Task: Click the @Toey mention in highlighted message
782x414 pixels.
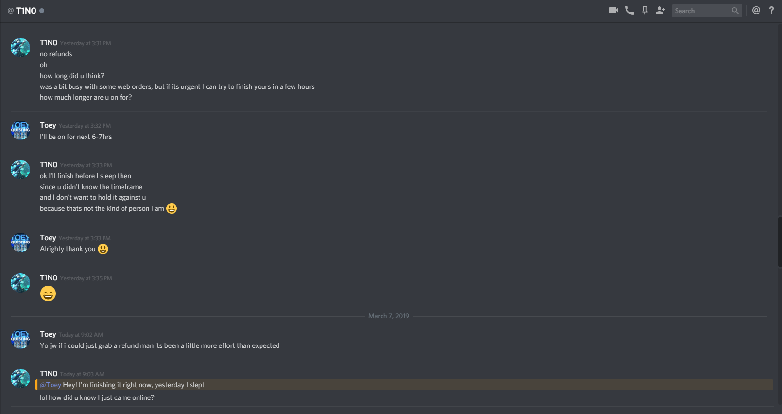Action: point(51,385)
